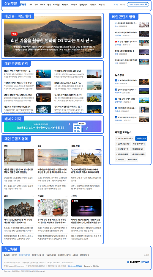Open sidebar article 친구2 속편의 아성을 넘을 수

(126, 51)
